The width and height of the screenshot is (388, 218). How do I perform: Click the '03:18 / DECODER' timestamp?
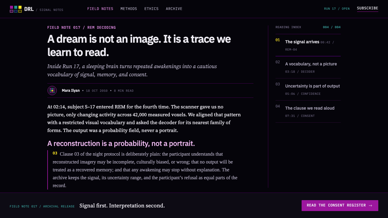[300, 72]
